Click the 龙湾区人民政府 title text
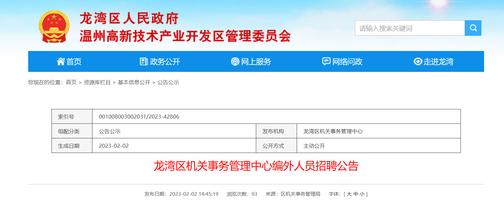Image resolution: width=504 pixels, height=206 pixels. [x=129, y=19]
